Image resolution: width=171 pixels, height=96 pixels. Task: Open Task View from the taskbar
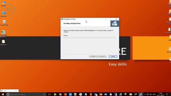[49, 94]
